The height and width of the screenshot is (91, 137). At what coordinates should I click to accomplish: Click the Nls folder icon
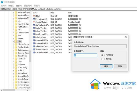(16, 21)
